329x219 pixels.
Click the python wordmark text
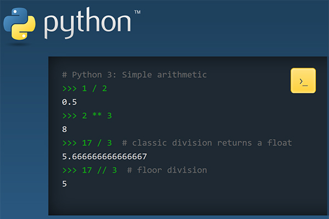click(x=88, y=23)
